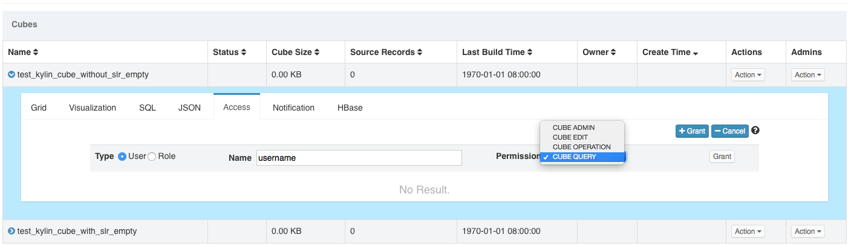Viewport: 851px width, 246px height.
Task: Select the Role type radio button
Action: (x=152, y=157)
